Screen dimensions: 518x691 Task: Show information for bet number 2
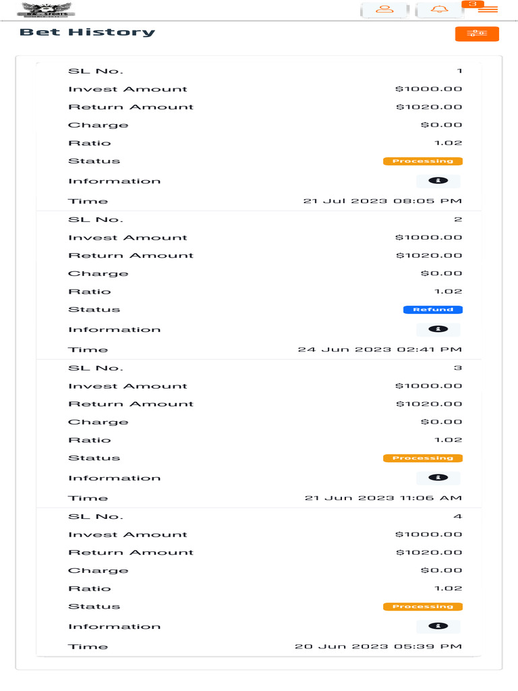click(x=438, y=329)
